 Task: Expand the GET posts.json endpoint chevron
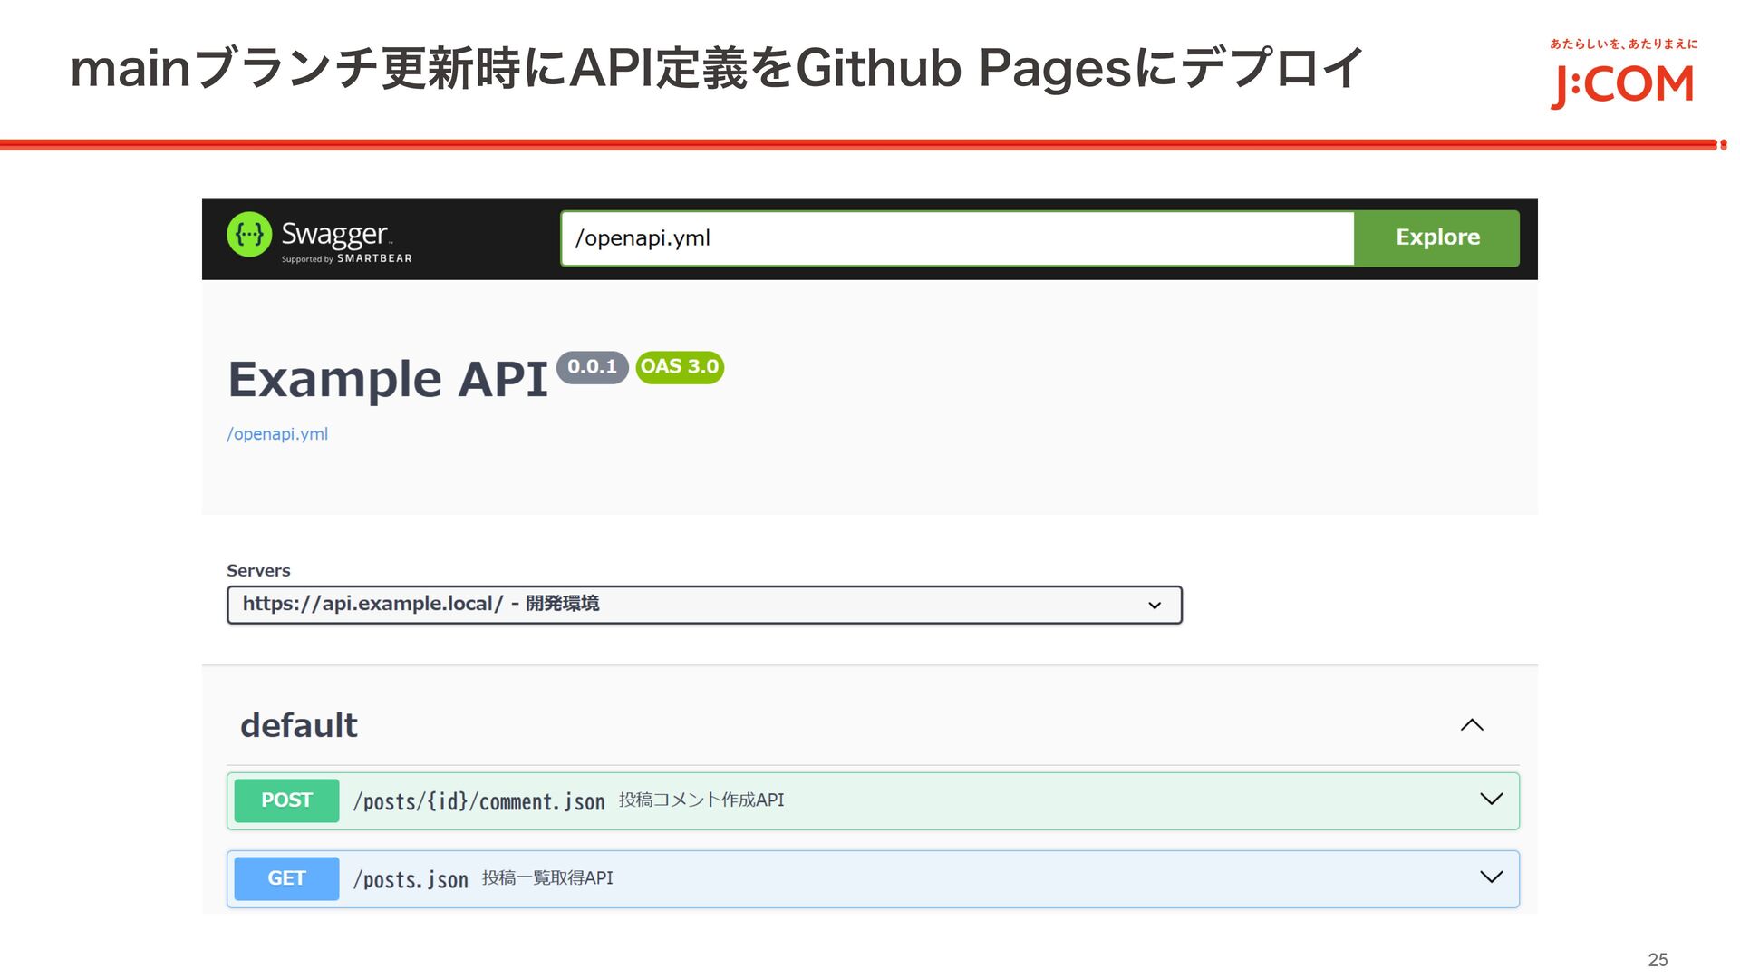pyautogui.click(x=1491, y=877)
